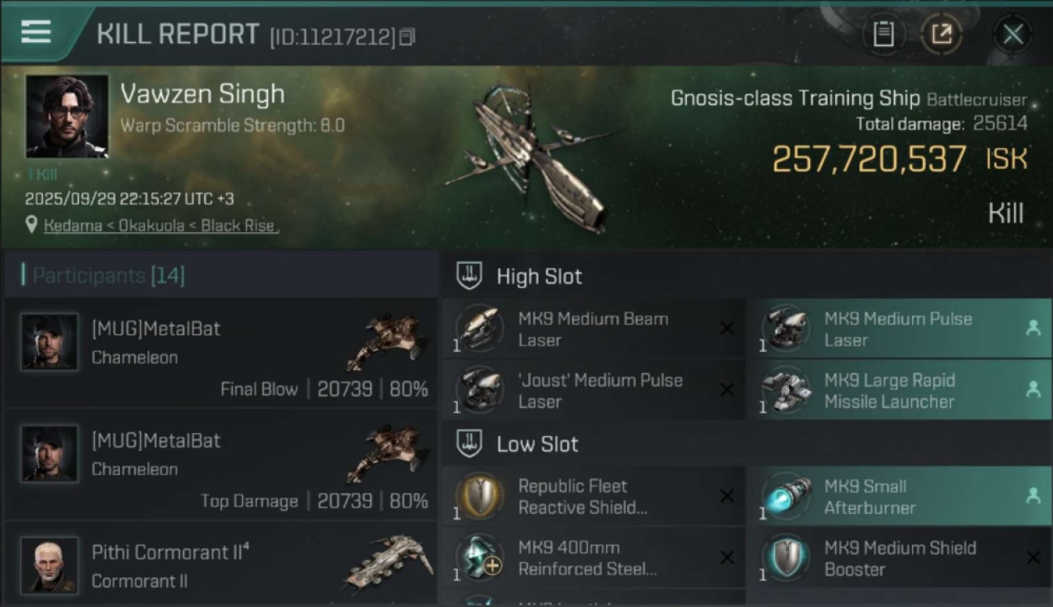This screenshot has width=1053, height=607.
Task: Open the hamburger menu icon
Action: (x=36, y=32)
